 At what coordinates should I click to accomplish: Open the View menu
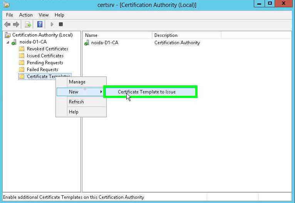coord(44,15)
